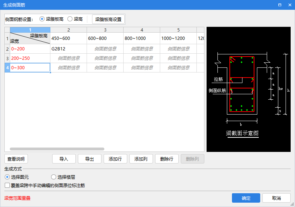This screenshot has width=295, height=207.
Task: Click the 0~200 beam width cell
Action: coord(30,49)
